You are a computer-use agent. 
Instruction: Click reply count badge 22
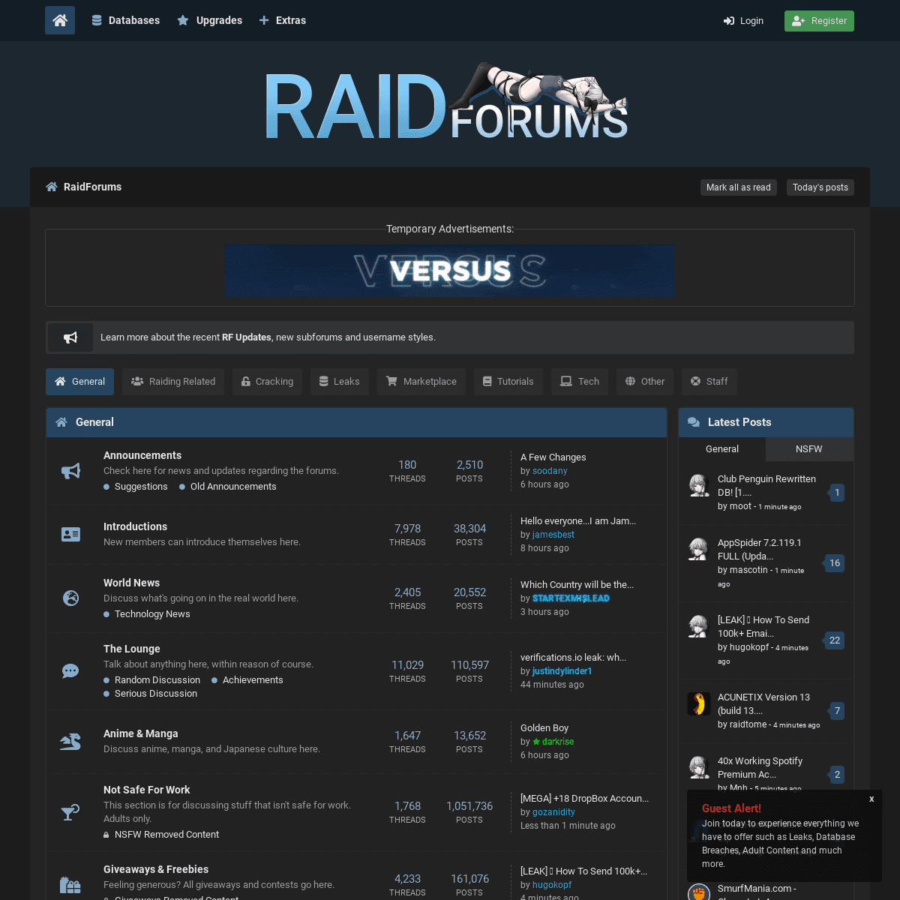tap(835, 640)
